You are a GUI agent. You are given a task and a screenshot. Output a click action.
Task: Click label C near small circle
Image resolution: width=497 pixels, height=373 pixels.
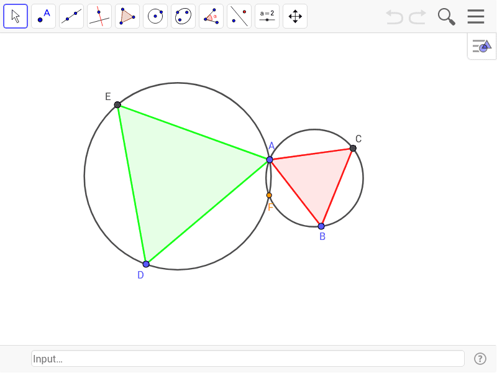[358, 139]
